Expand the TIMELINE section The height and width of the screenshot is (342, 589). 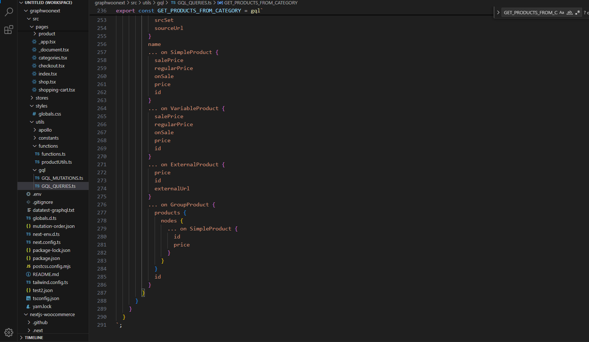click(34, 338)
